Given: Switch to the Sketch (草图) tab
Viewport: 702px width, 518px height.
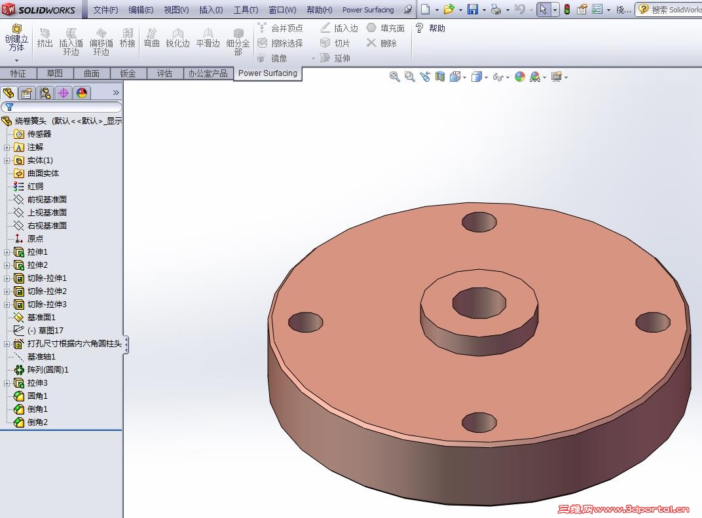Looking at the screenshot, I should click(54, 73).
